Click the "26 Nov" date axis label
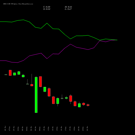The height and width of the screenshot is (135, 135). pos(5,128)
